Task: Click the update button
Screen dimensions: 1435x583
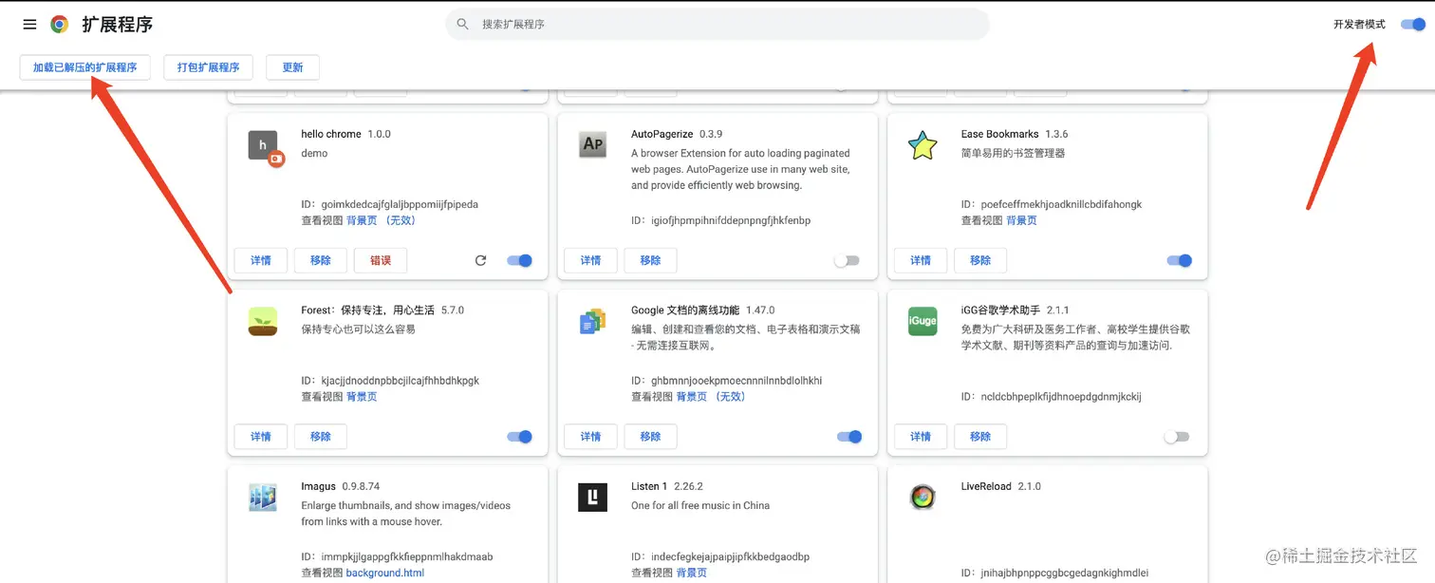Action: pyautogui.click(x=292, y=67)
